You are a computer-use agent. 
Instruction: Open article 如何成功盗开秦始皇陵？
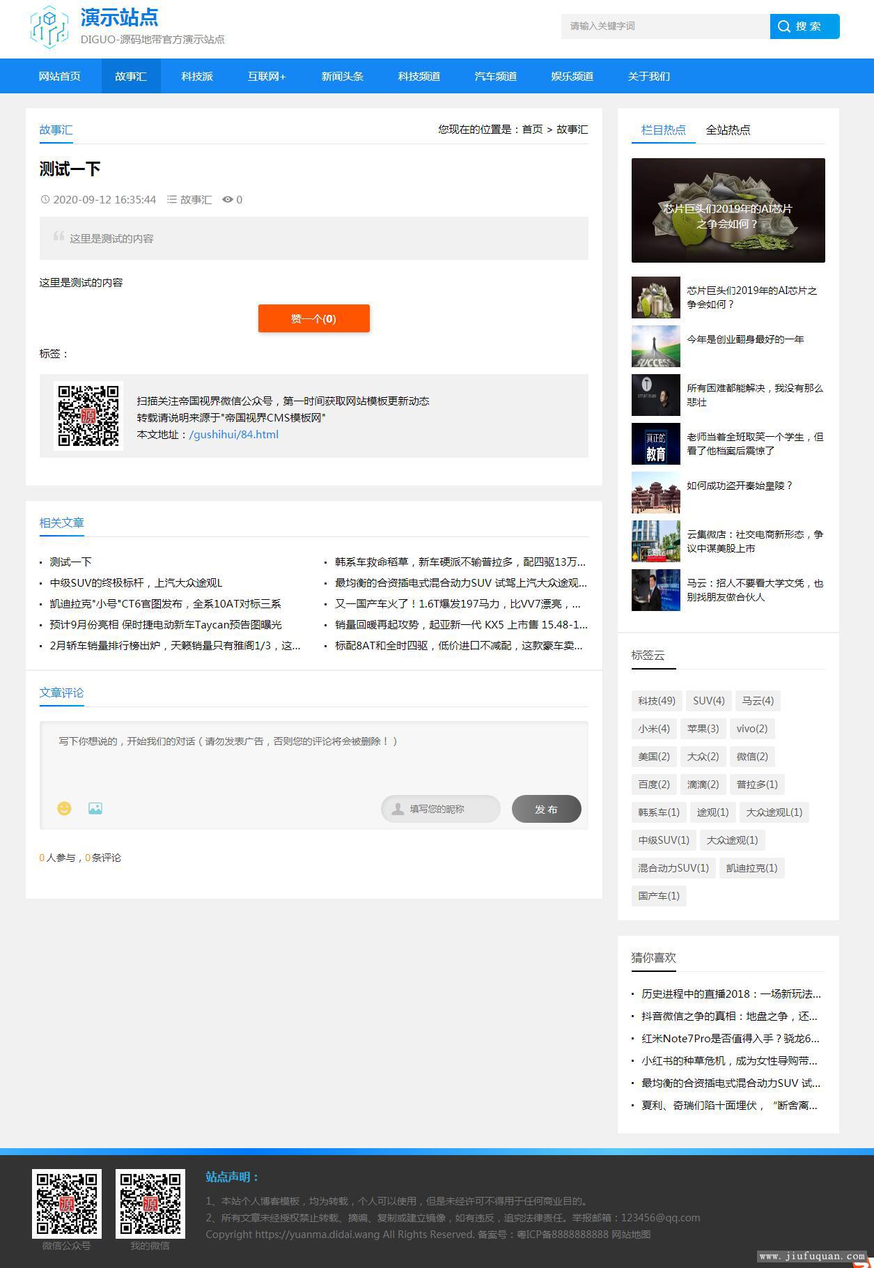click(x=740, y=486)
